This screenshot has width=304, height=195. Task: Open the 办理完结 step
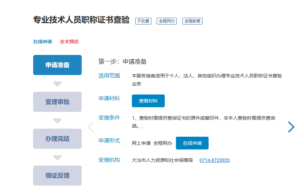(57, 139)
